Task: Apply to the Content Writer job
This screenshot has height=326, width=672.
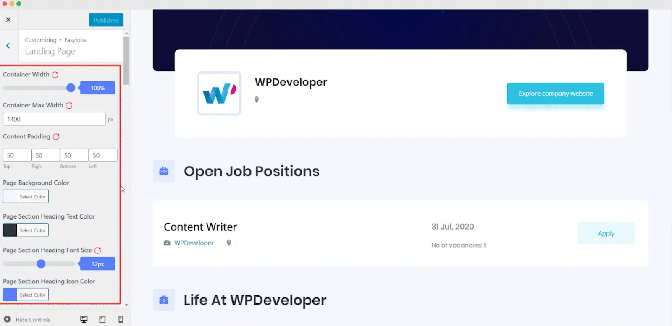Action: [606, 233]
